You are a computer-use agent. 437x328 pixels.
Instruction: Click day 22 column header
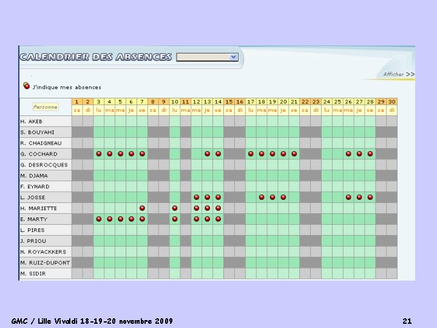point(305,102)
